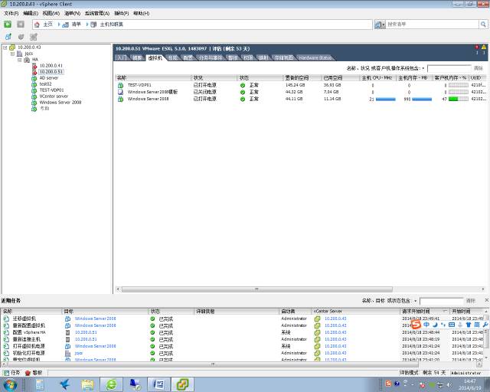
Task: Click the Windows Start button
Action: (10, 384)
